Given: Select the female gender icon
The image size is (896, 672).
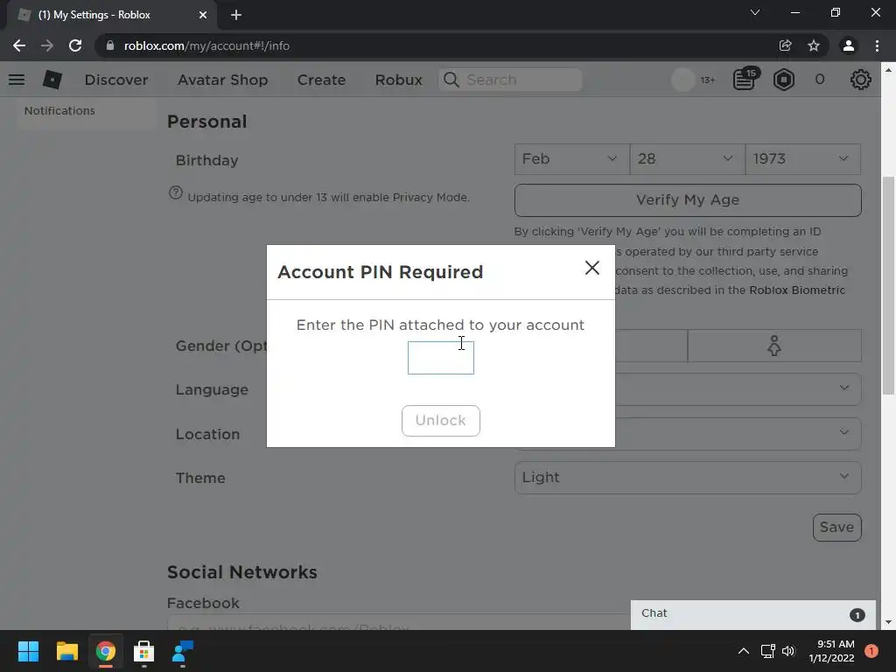Looking at the screenshot, I should (774, 346).
